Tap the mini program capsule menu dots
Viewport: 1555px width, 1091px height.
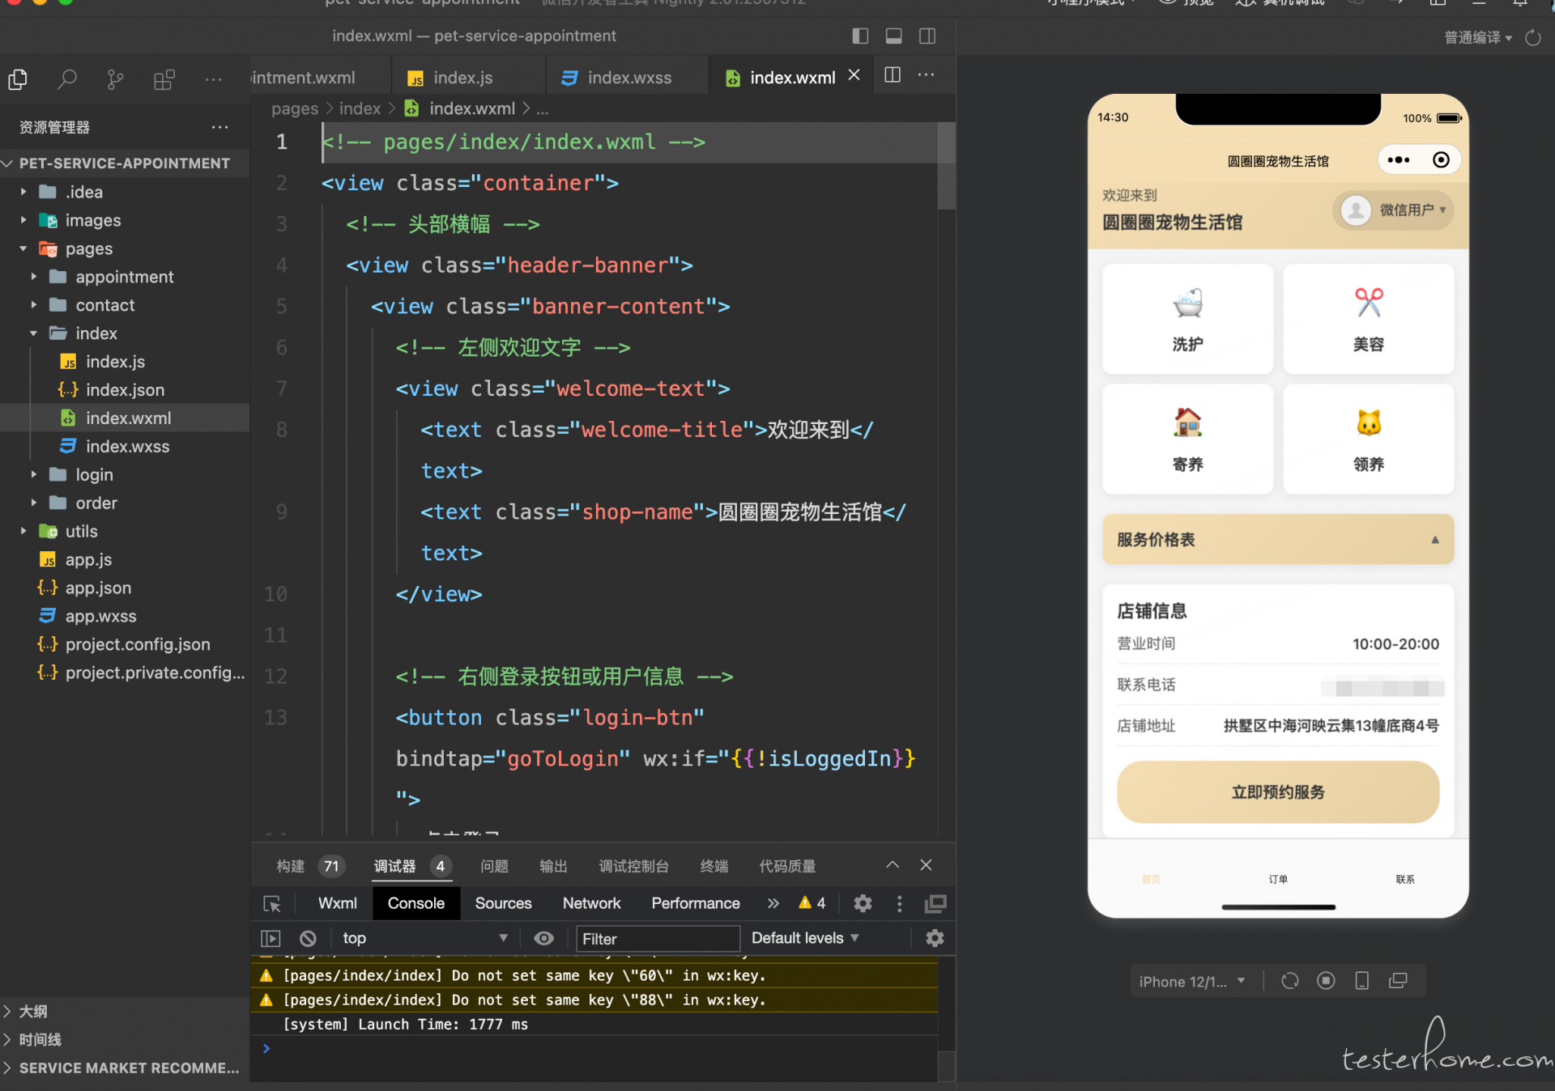(x=1398, y=160)
